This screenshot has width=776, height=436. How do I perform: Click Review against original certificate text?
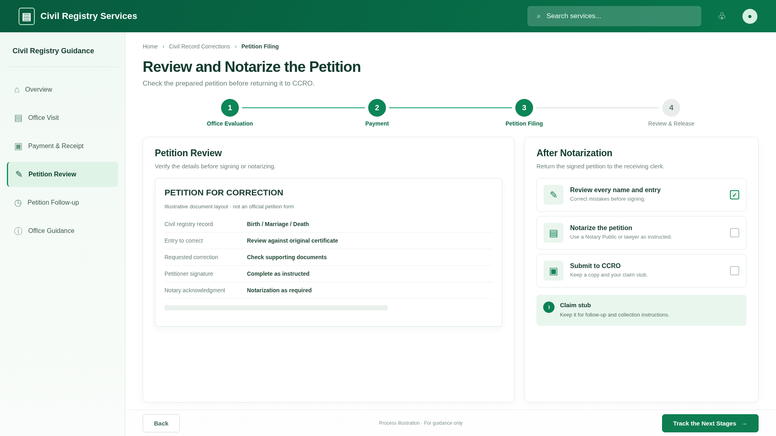pyautogui.click(x=292, y=241)
